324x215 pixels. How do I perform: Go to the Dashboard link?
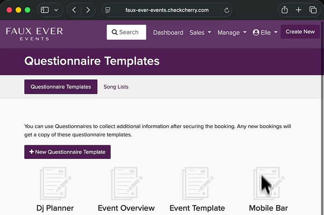168,32
